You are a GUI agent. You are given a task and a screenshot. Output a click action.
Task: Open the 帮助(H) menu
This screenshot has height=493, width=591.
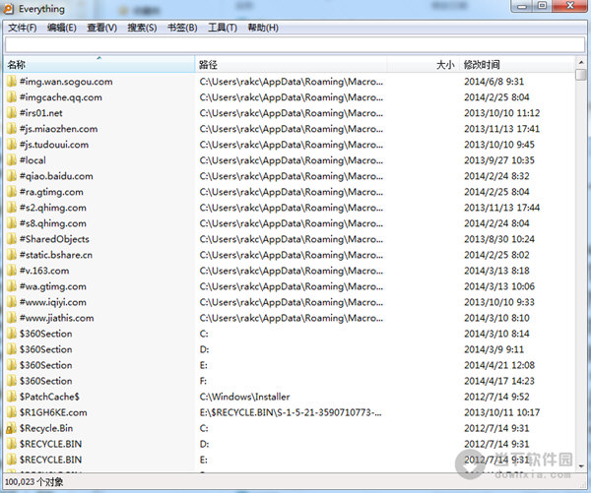[x=263, y=28]
